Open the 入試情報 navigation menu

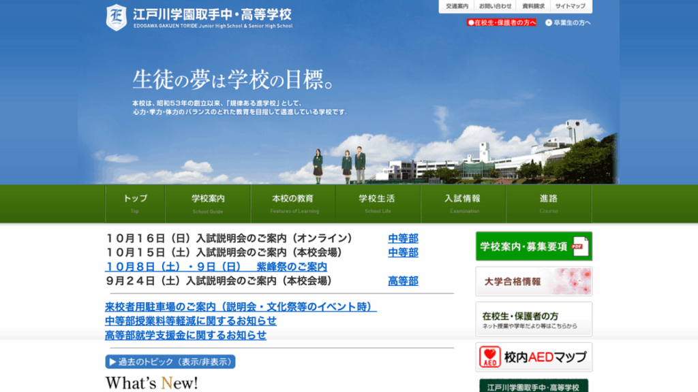tap(462, 203)
